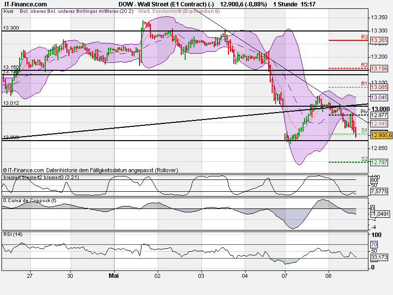The width and height of the screenshot is (393, 295).
Task: Click the upper Bollinger value 13.045
Action: coord(379,97)
